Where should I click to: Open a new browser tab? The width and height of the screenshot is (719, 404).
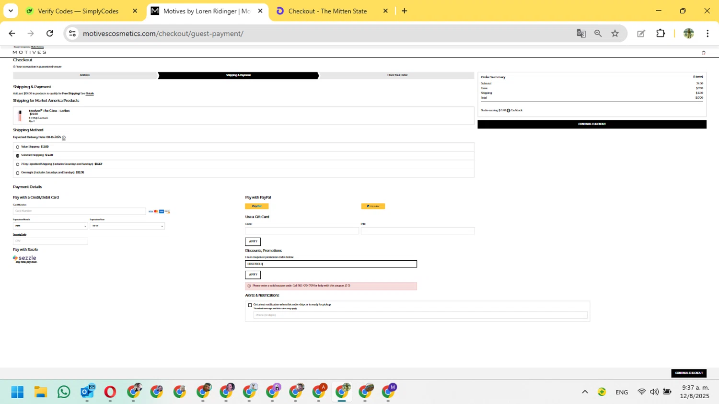point(405,11)
